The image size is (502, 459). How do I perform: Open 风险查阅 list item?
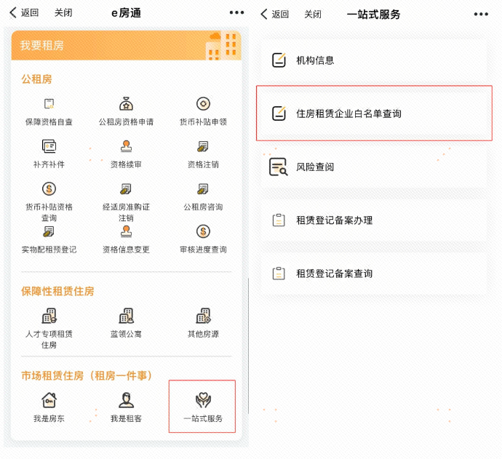click(x=374, y=167)
